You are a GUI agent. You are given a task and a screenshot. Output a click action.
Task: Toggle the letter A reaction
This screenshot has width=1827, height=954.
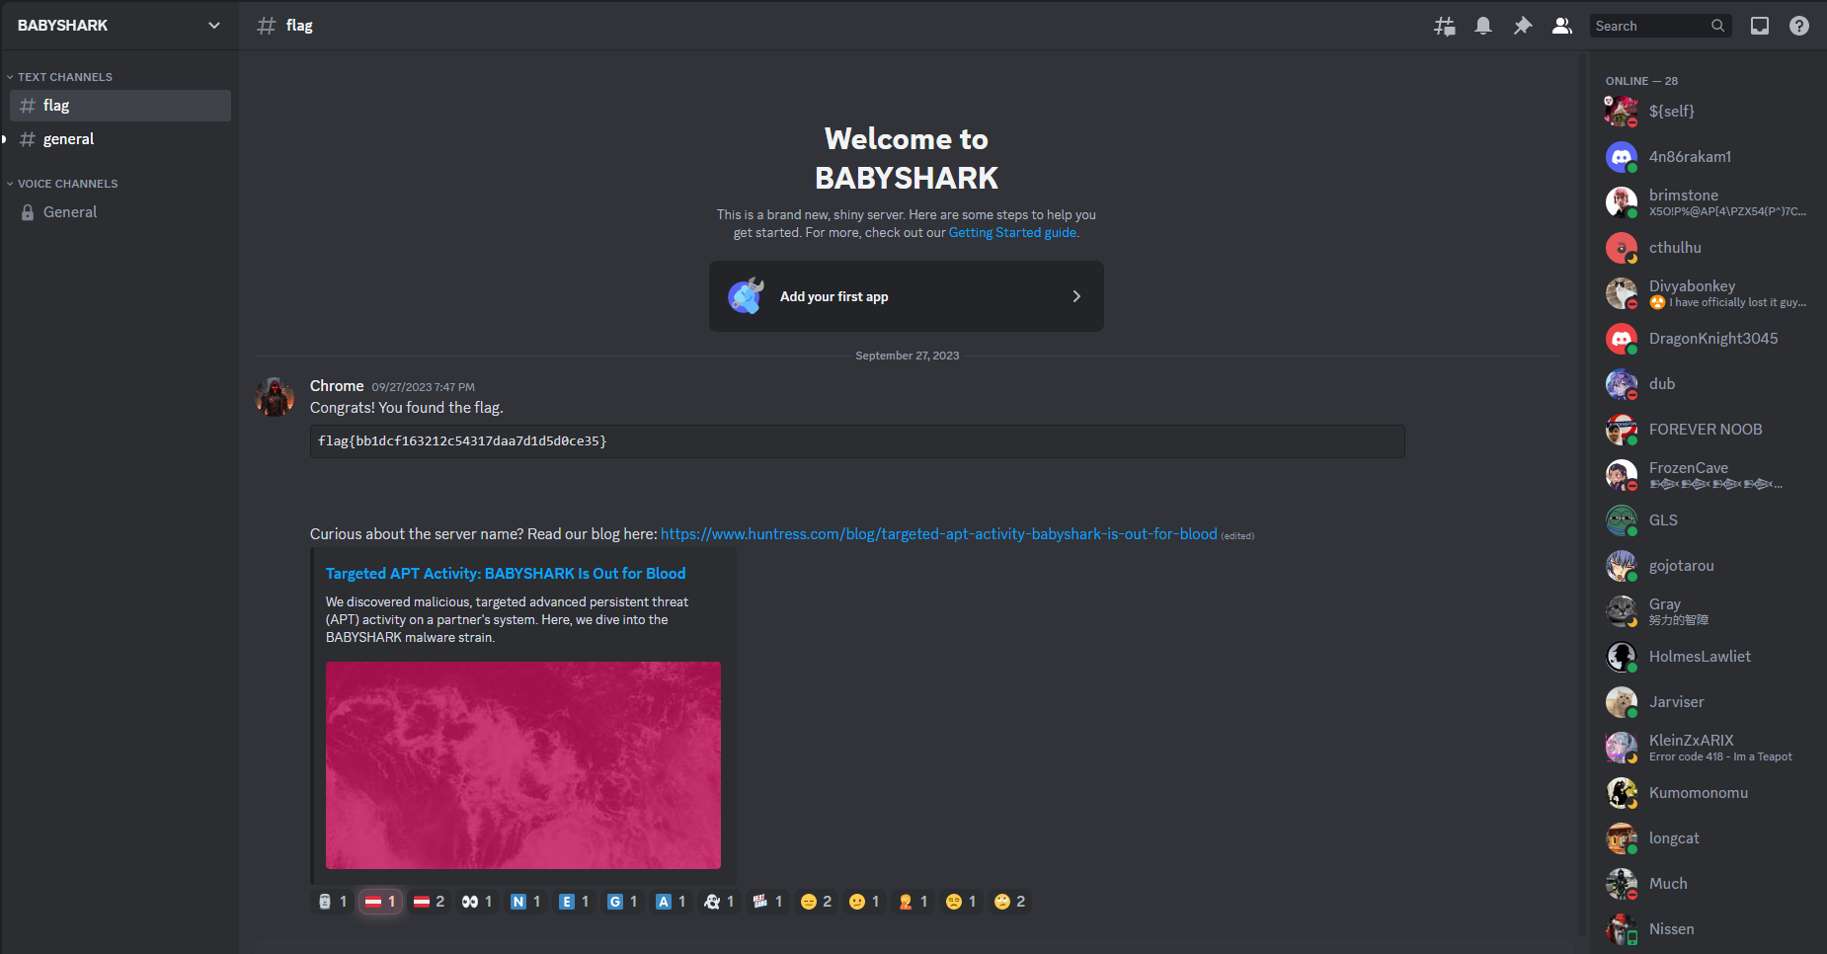671,902
